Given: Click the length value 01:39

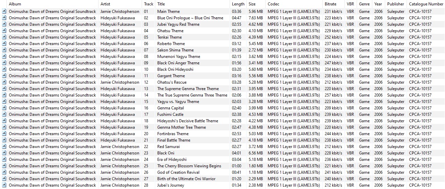Looking at the screenshot, I should tap(237, 50).
